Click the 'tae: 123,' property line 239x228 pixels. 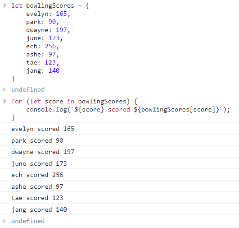click(x=42, y=63)
